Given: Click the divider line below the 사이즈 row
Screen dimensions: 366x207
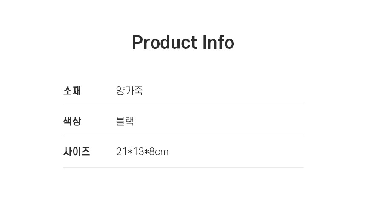Looking at the screenshot, I should (183, 167).
